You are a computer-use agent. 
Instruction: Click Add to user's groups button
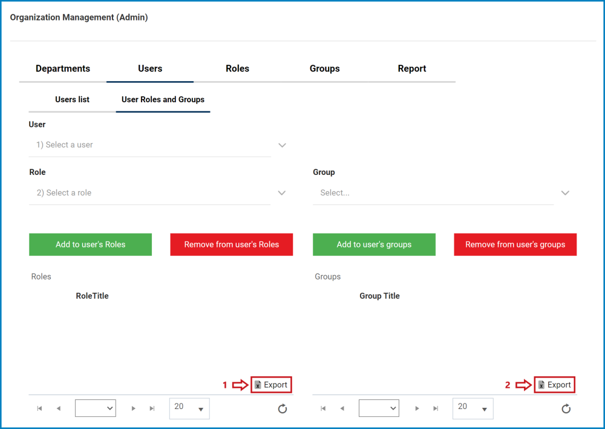pos(374,244)
